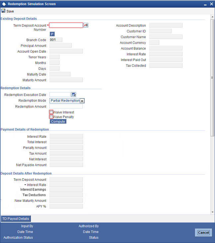Click the Net Payable Amount field
The height and width of the screenshot is (243, 215).
tap(66, 165)
